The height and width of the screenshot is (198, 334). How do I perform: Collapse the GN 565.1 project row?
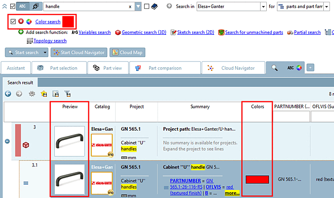[x=7, y=141]
